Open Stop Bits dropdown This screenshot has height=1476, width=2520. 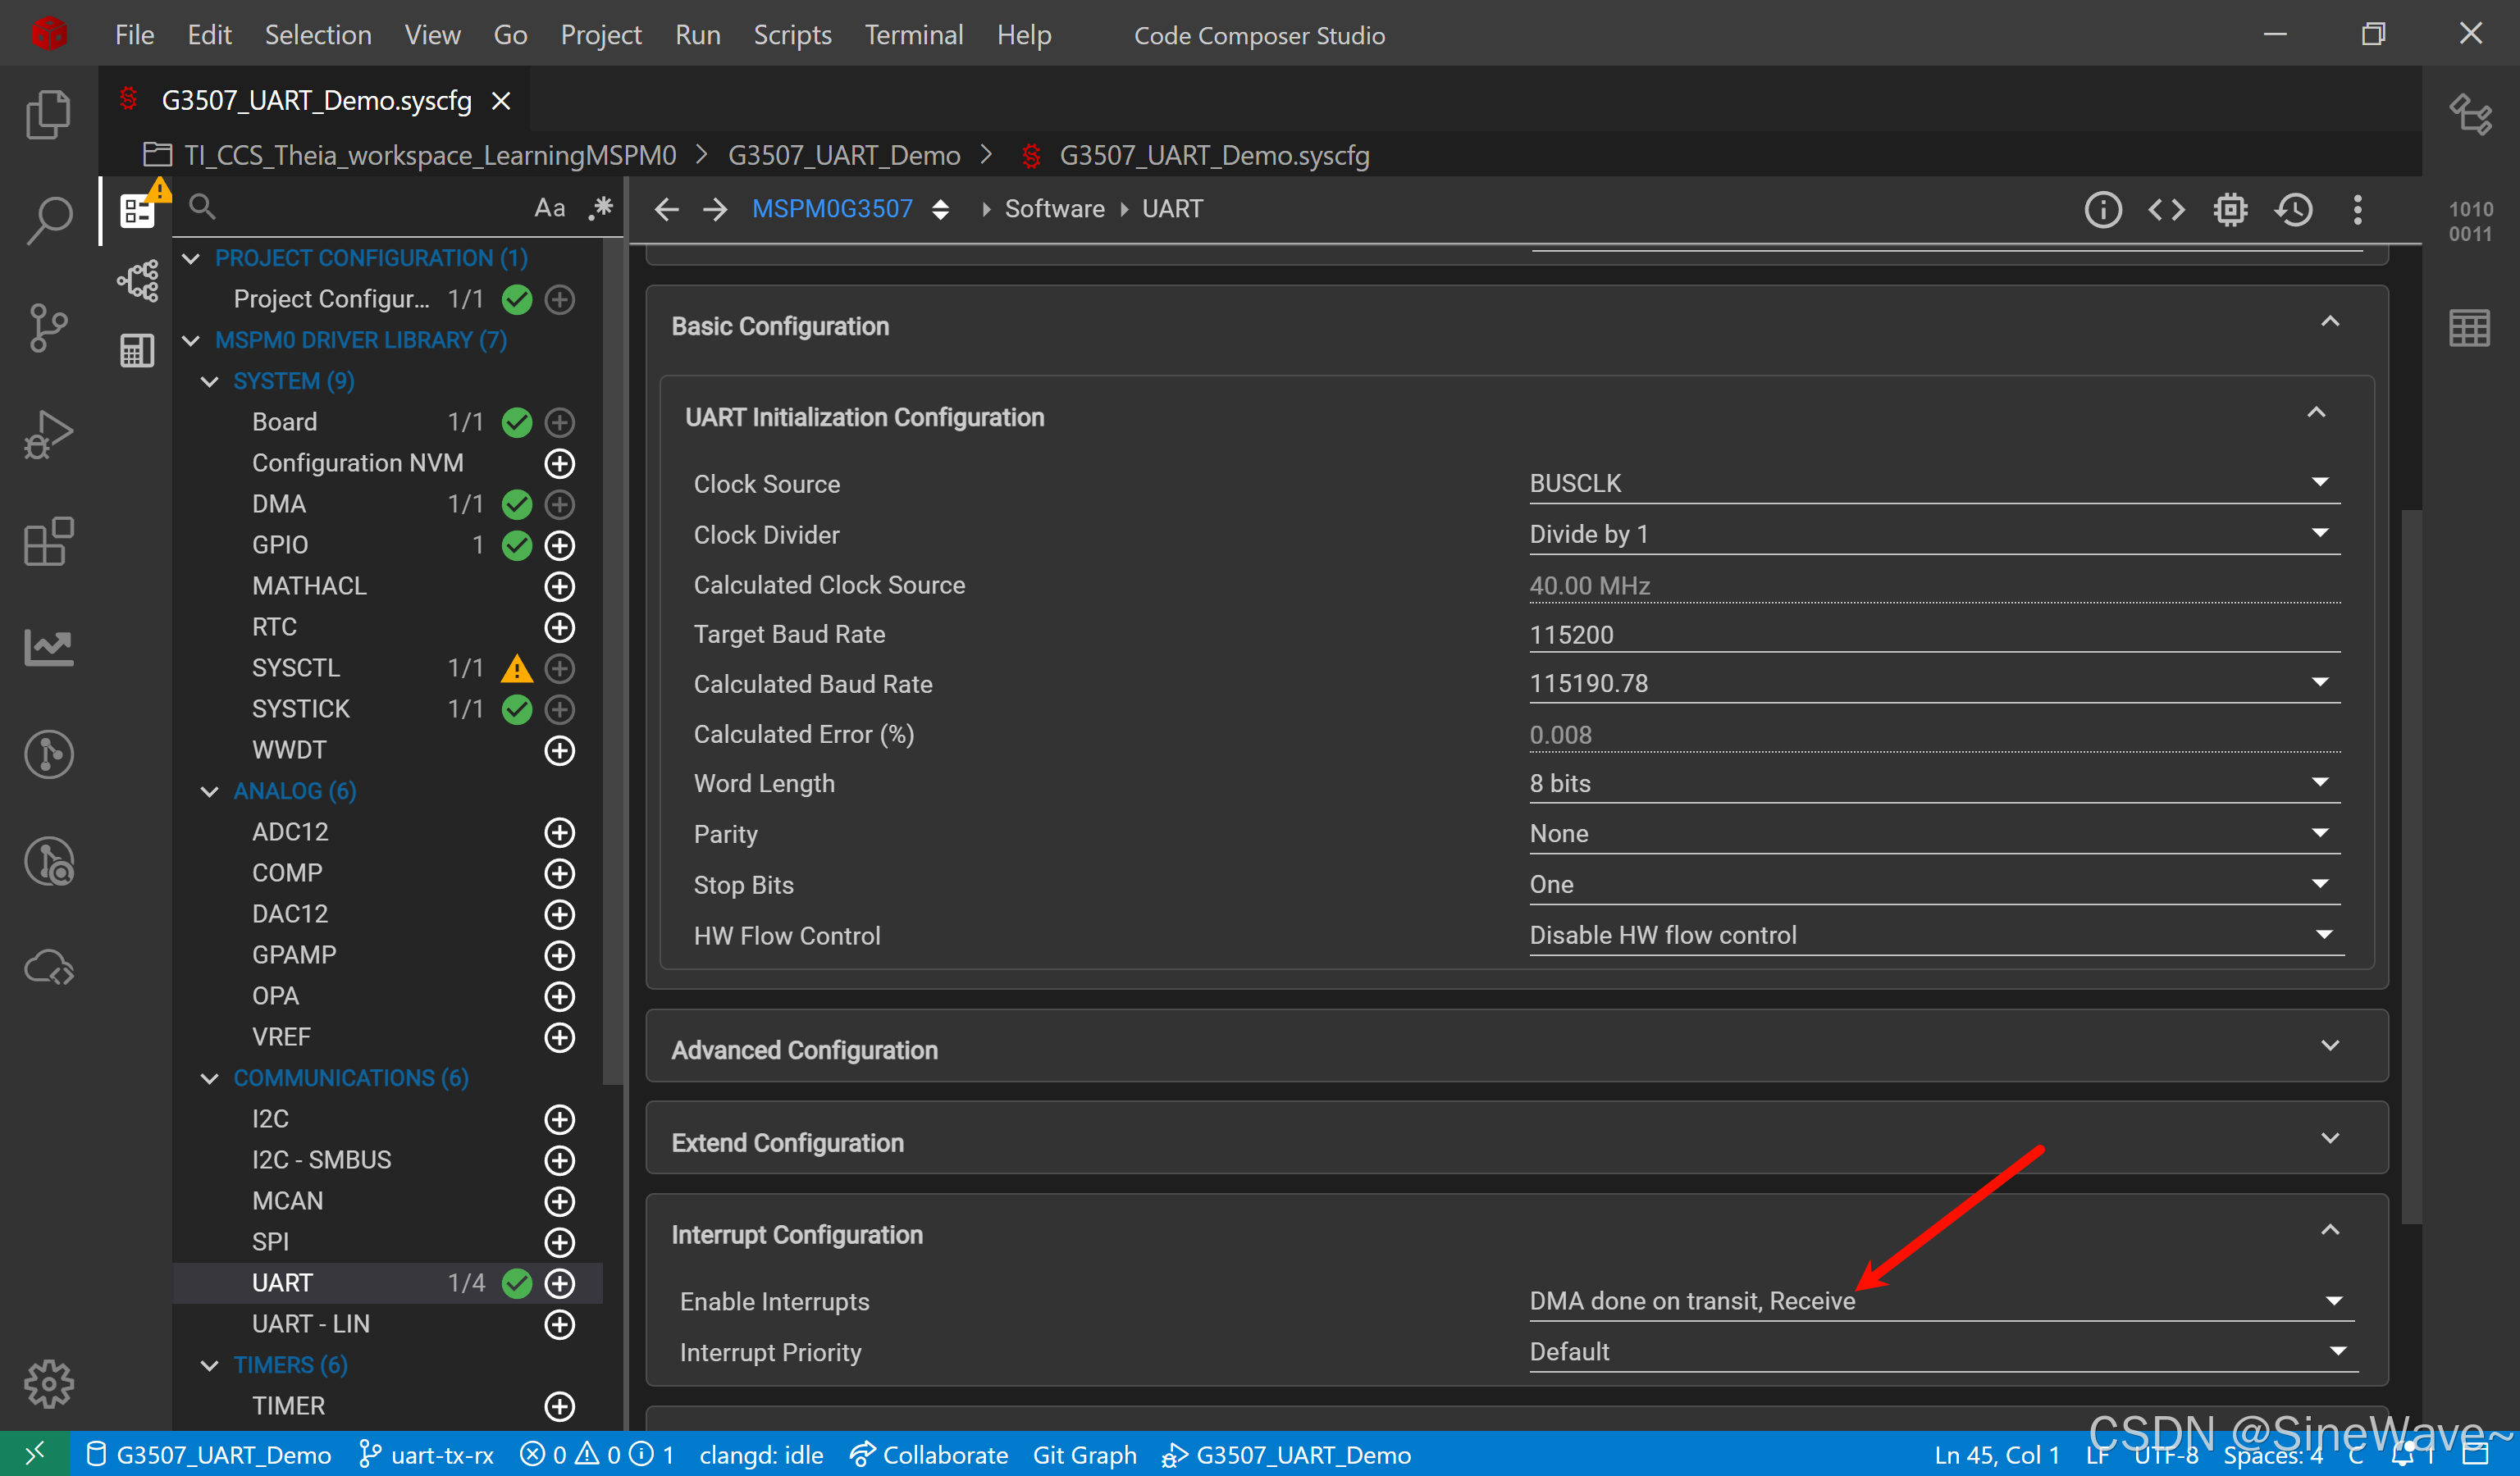click(1934, 885)
